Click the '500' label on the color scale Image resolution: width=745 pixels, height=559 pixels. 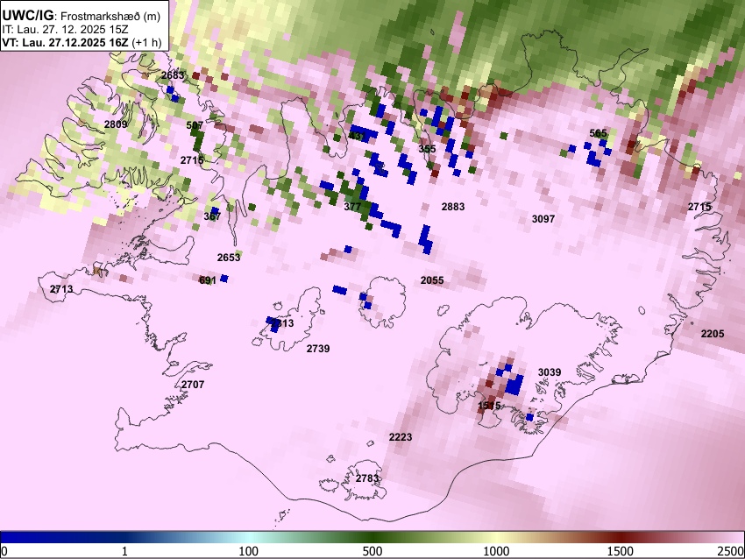click(x=372, y=551)
